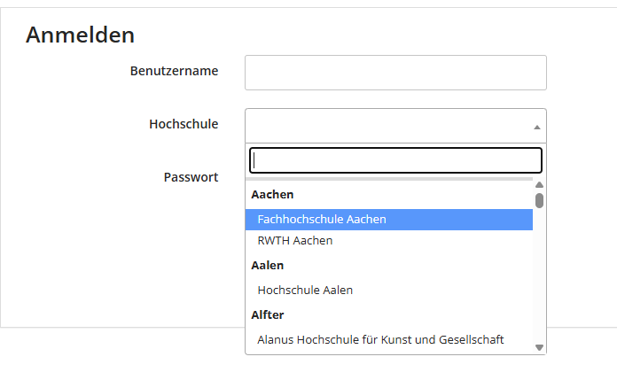Click the Alfter group header
The width and height of the screenshot is (617, 380).
click(x=268, y=314)
